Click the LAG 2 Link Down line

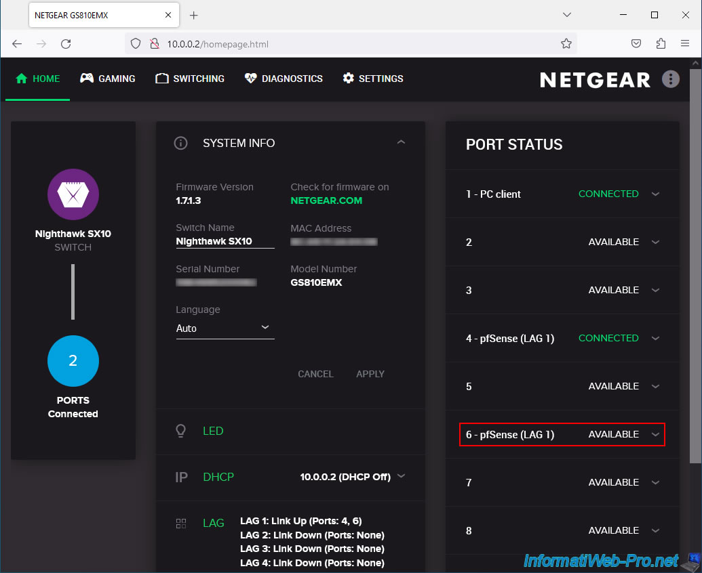(312, 535)
